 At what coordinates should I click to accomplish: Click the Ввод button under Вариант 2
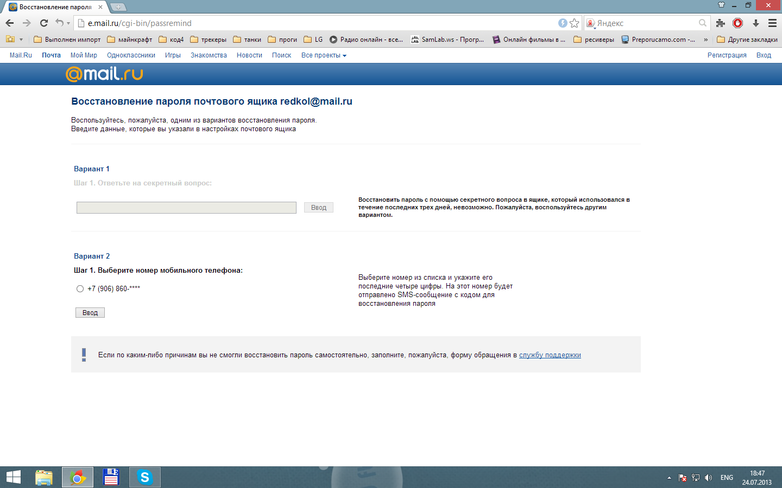90,313
